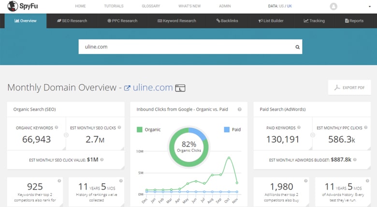Click the user avatar icon
Image resolution: width=377 pixels, height=207 pixels.
click(x=333, y=6)
